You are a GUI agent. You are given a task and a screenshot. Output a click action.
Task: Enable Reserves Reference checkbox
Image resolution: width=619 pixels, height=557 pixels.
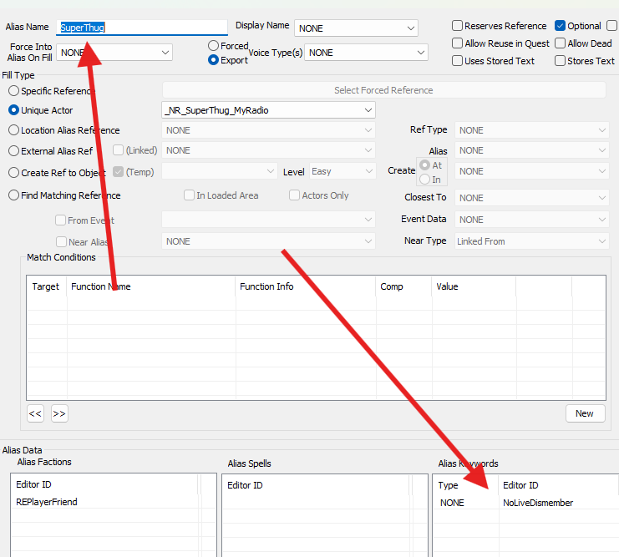click(457, 26)
